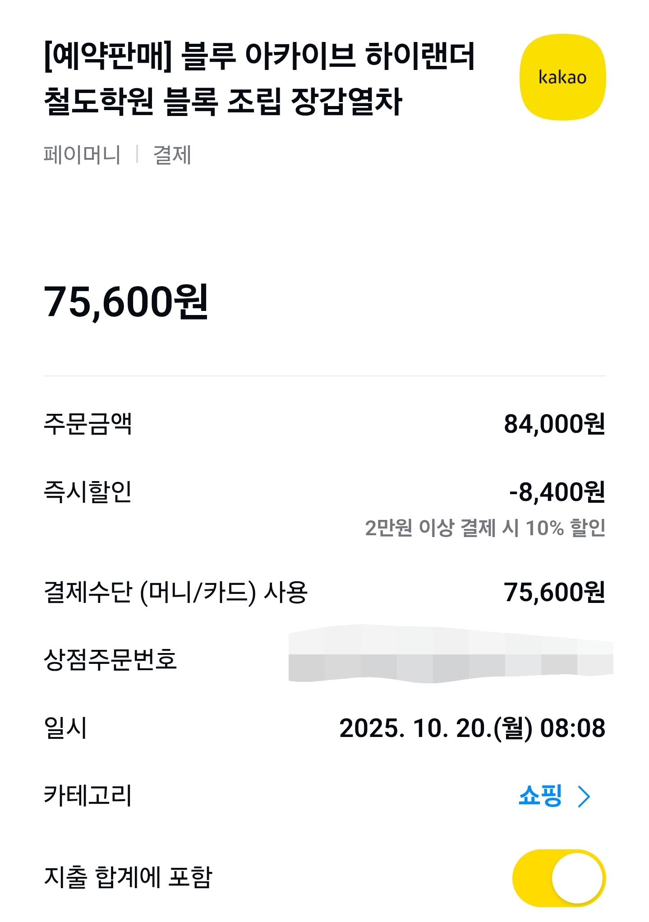The height and width of the screenshot is (922, 649).
Task: Tap the 주문금액 row label
Action: [87, 424]
